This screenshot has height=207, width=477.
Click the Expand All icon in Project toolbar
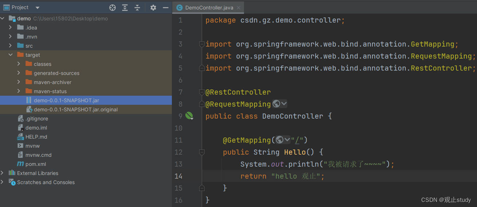tap(125, 7)
